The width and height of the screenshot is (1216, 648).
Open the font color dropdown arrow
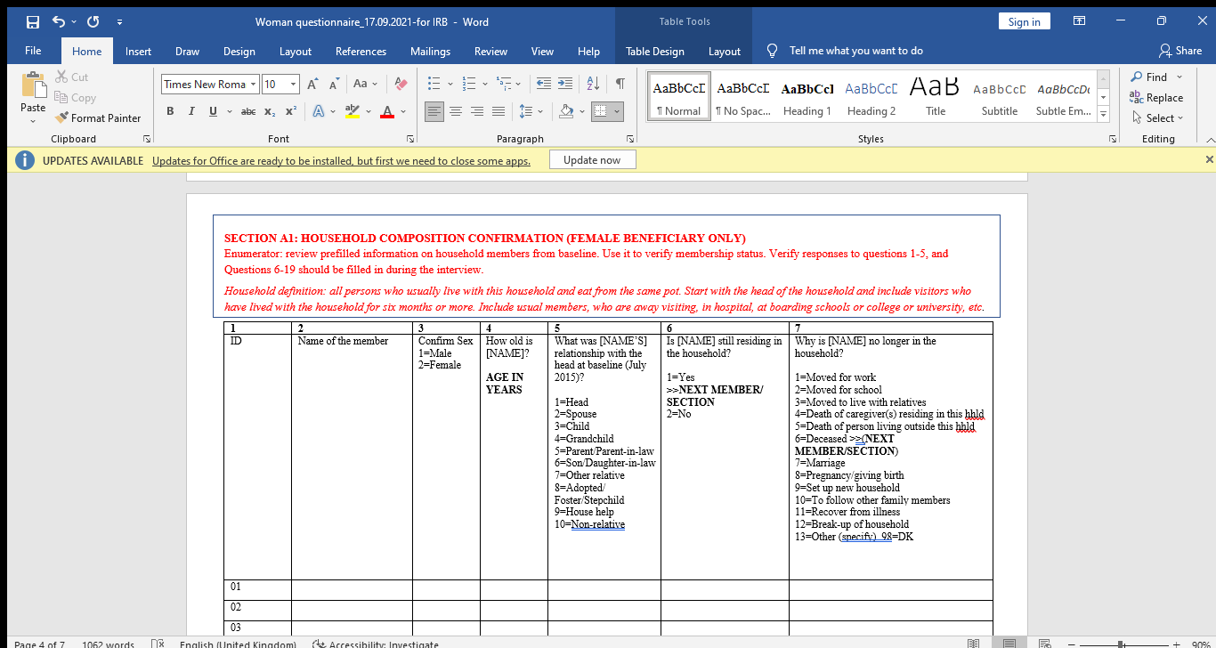(402, 111)
